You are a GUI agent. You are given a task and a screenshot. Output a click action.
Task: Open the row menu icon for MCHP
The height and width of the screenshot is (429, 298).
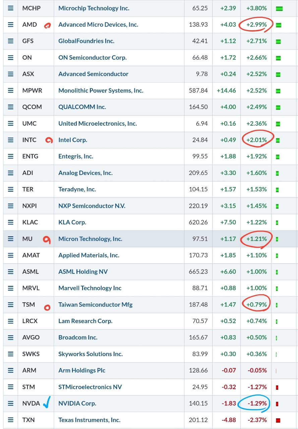[11, 8]
